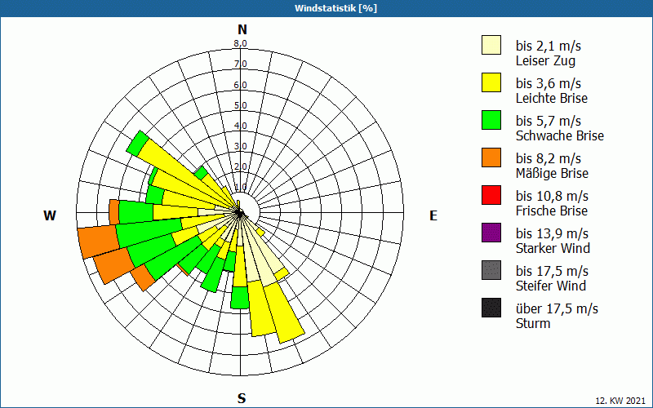Click the 'bis 2,1 m/s' legend text
This screenshot has width=653, height=408.
[549, 46]
